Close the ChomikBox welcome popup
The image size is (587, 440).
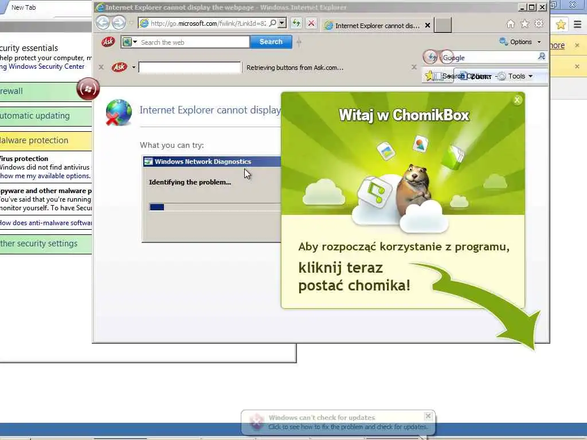(517, 100)
